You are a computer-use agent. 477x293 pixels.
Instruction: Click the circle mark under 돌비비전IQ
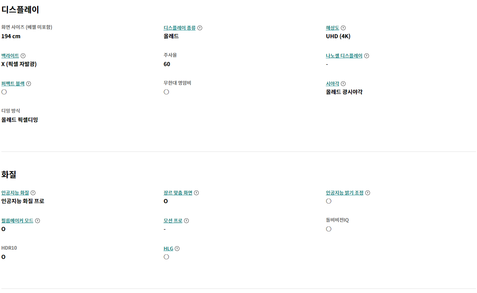(329, 229)
